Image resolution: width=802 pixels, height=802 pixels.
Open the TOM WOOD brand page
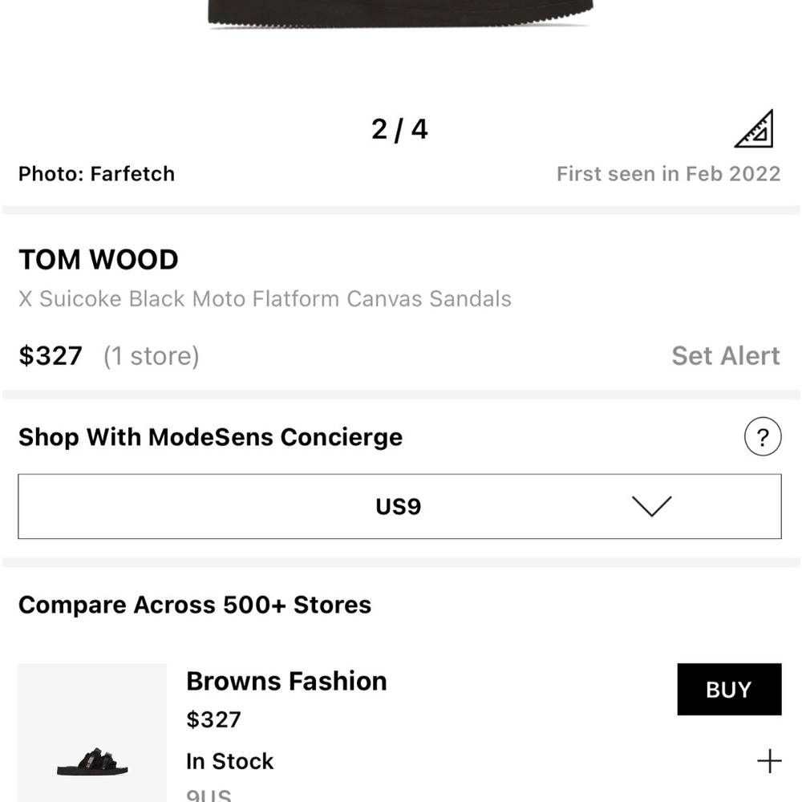coord(99,260)
